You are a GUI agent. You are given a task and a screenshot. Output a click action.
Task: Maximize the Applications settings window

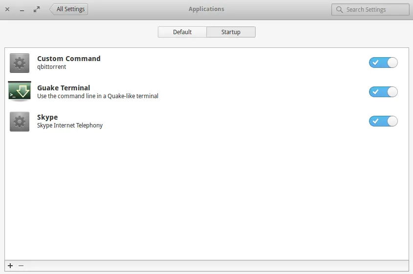(37, 9)
